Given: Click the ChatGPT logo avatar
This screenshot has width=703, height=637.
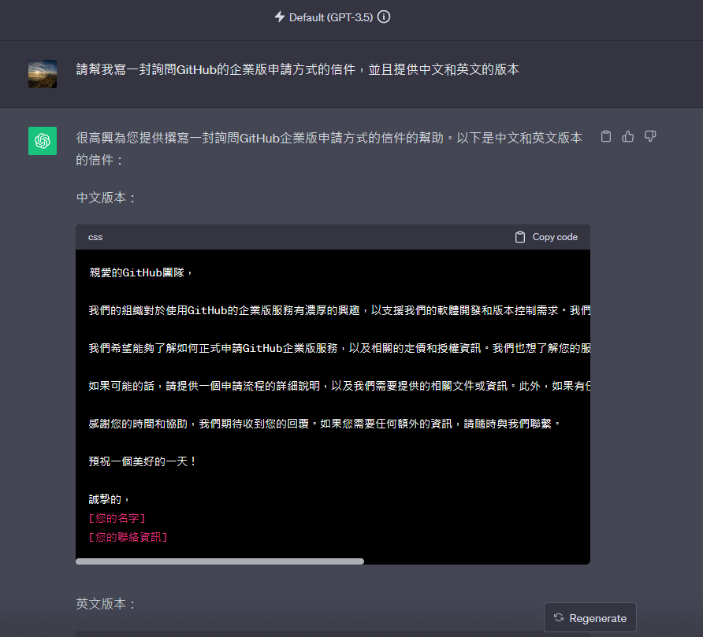Looking at the screenshot, I should point(43,141).
